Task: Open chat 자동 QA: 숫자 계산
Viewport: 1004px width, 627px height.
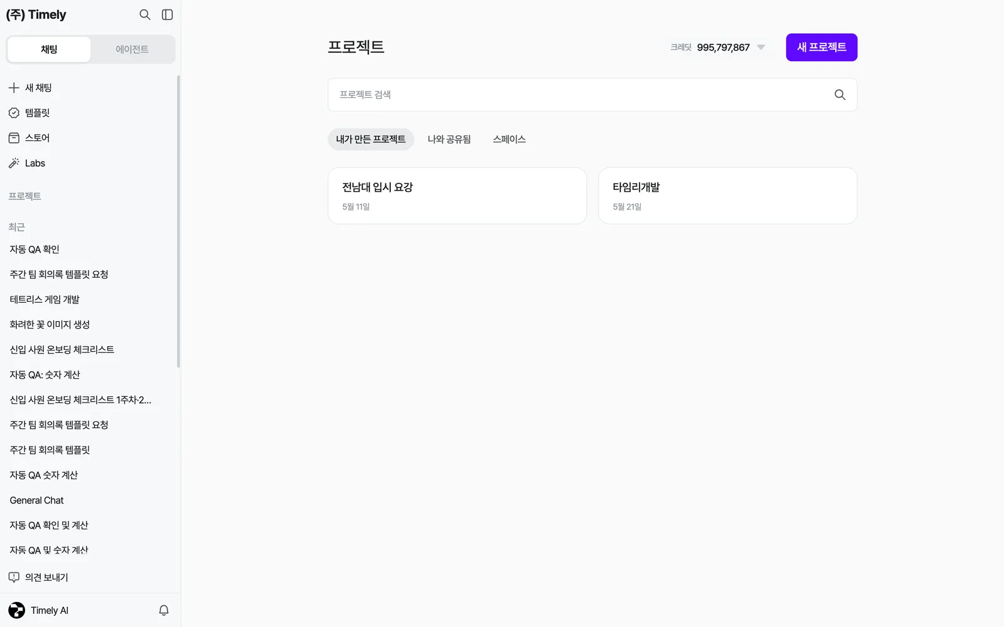Action: [88, 375]
